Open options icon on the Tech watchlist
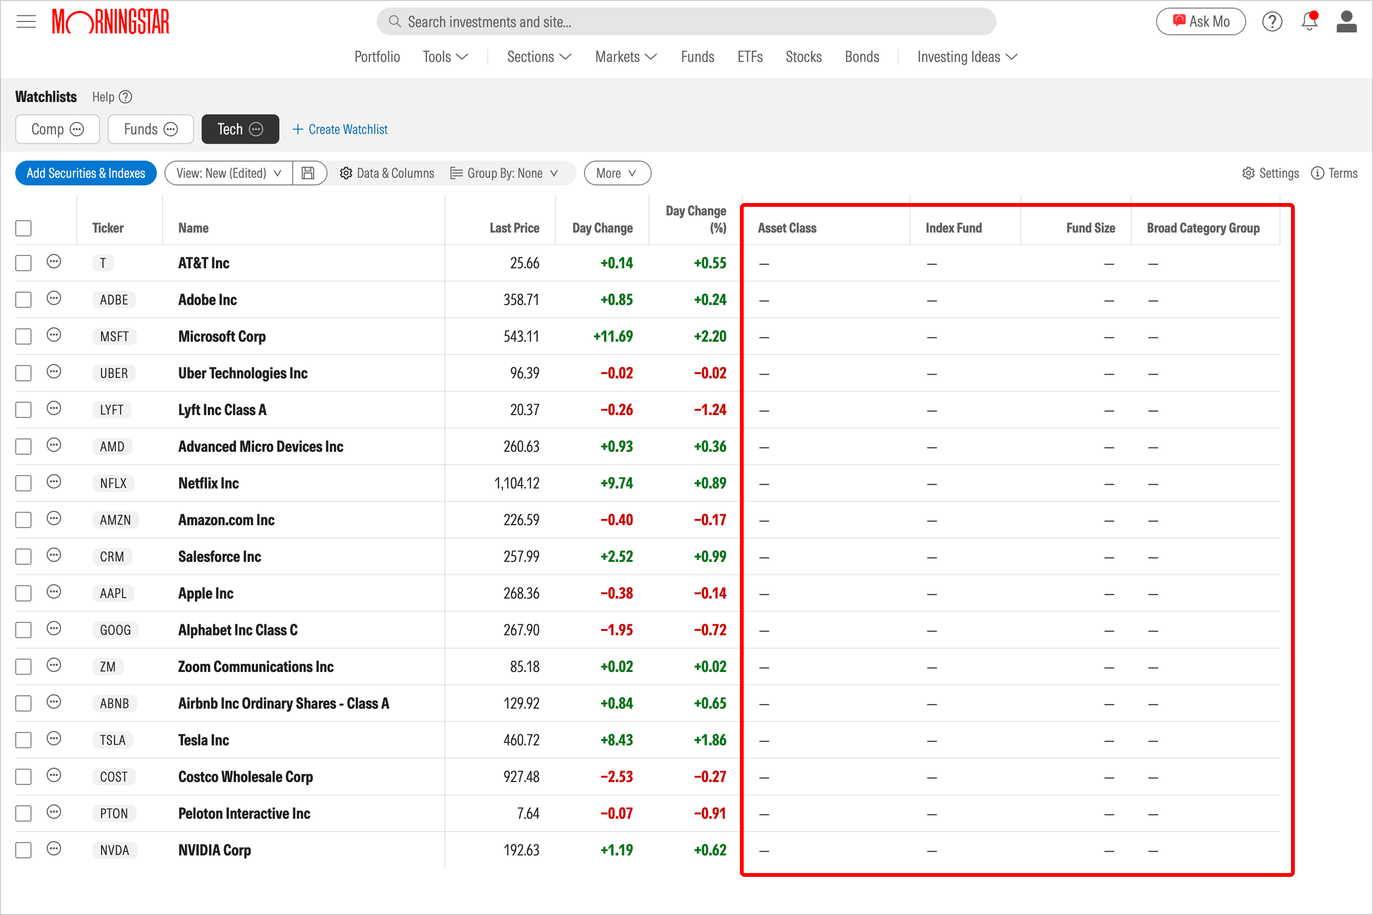 coord(256,129)
